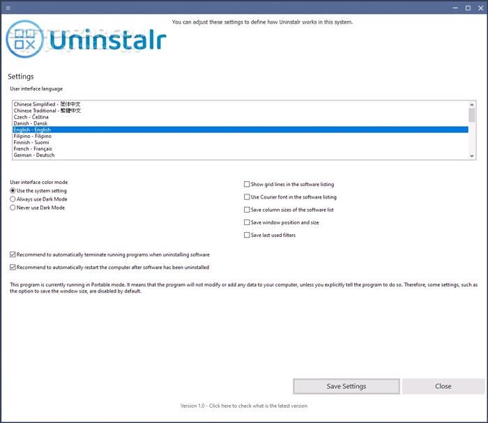
Task: Enable grid lines in the software listing
Action: pos(247,185)
